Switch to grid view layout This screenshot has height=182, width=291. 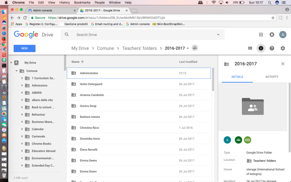pos(250,48)
